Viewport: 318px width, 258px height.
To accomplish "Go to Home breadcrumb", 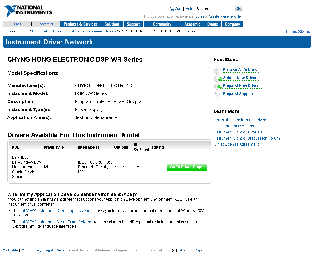I will pos(7,31).
